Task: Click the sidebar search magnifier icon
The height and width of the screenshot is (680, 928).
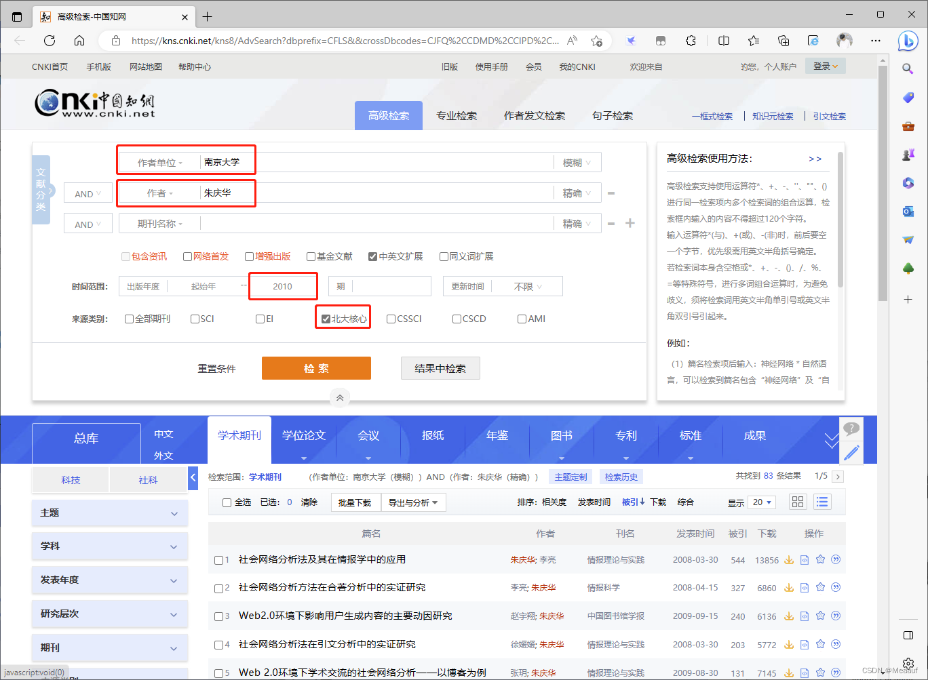Action: [x=908, y=68]
